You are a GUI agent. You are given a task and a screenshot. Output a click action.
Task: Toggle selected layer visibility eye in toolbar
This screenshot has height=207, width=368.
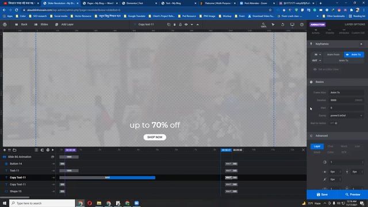pyautogui.click(x=186, y=24)
